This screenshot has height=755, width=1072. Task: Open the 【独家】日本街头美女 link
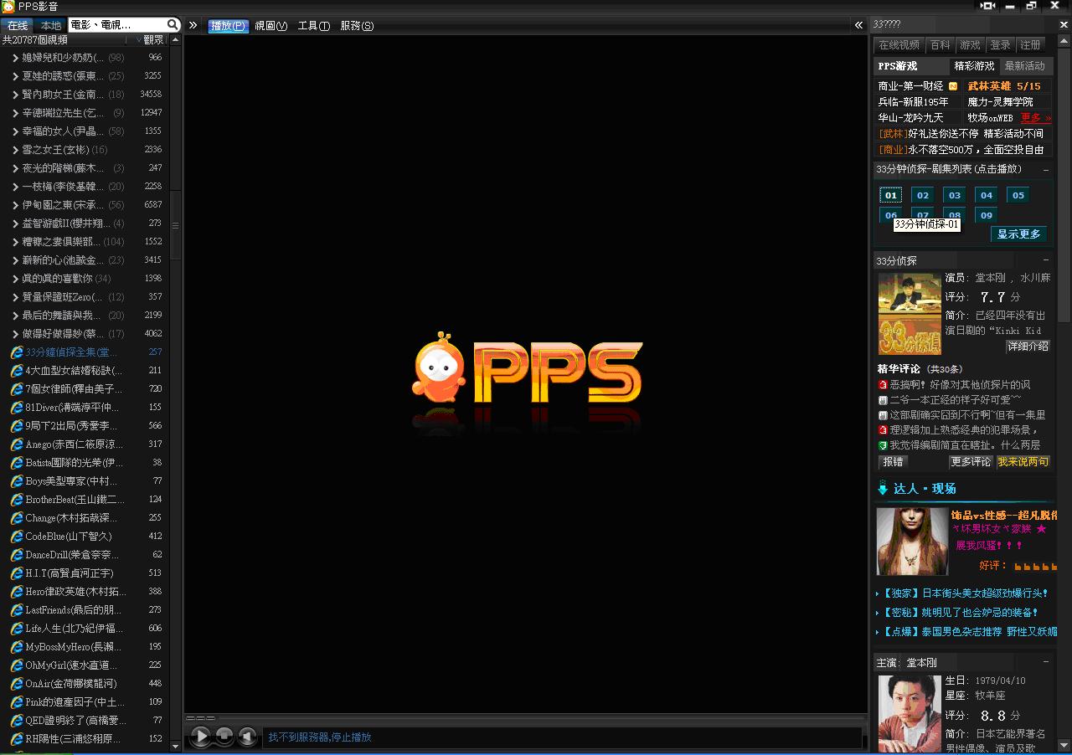pyautogui.click(x=966, y=593)
